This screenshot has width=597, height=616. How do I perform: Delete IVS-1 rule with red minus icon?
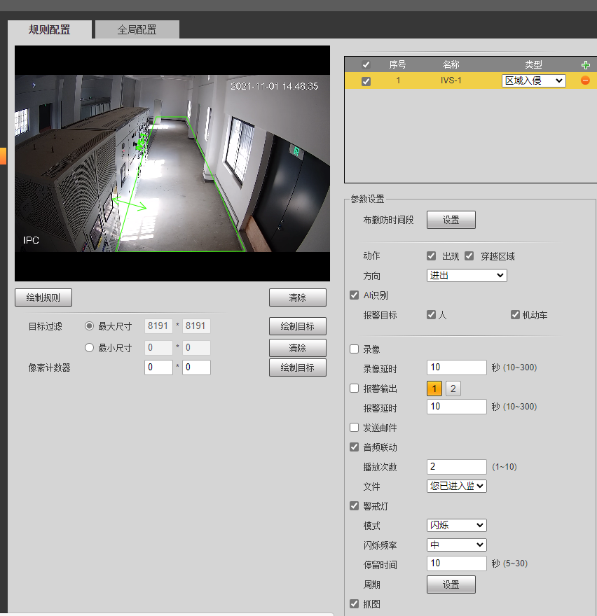585,80
